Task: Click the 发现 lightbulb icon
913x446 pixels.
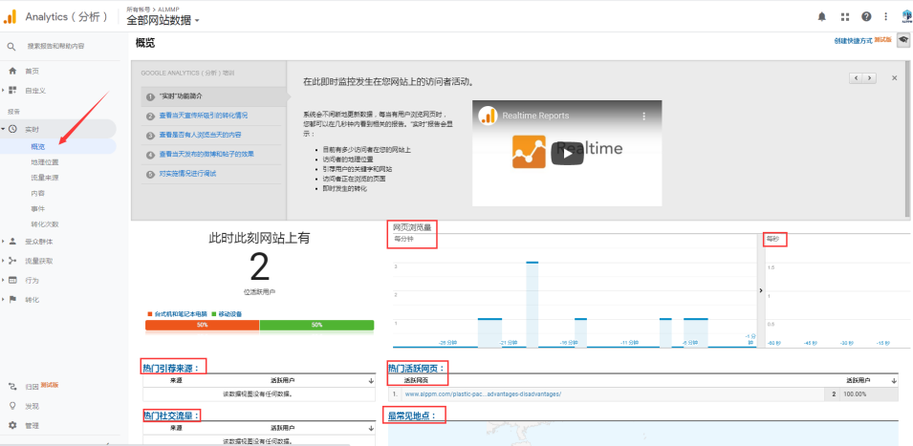Action: (x=12, y=406)
